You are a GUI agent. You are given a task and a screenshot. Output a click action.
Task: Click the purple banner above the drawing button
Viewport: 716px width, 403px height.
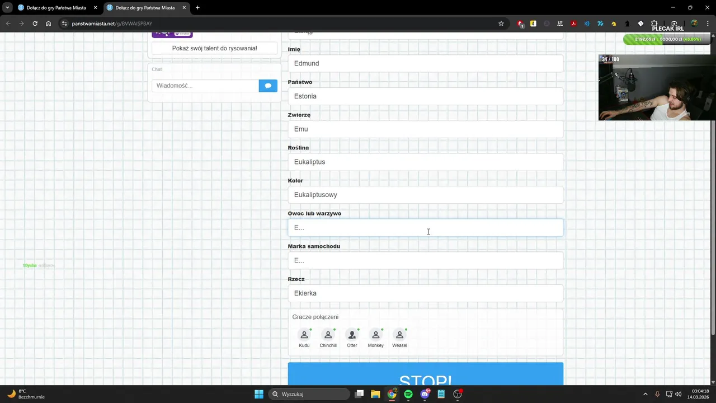point(172,34)
